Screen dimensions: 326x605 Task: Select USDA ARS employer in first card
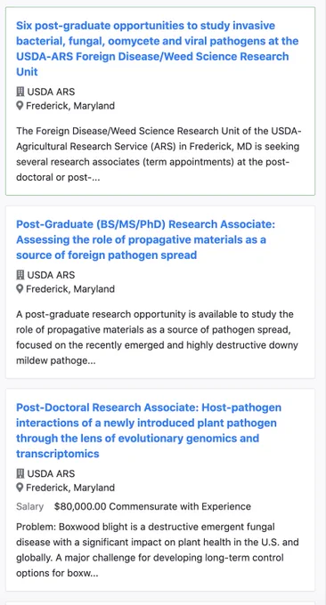click(x=51, y=92)
